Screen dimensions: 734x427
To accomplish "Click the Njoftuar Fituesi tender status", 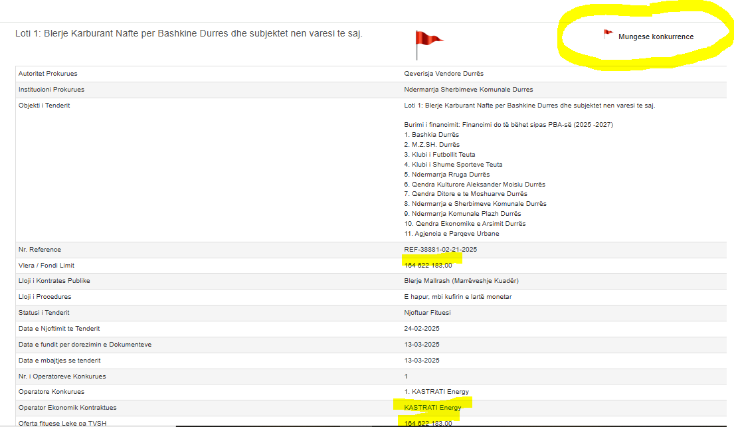I will 426,313.
